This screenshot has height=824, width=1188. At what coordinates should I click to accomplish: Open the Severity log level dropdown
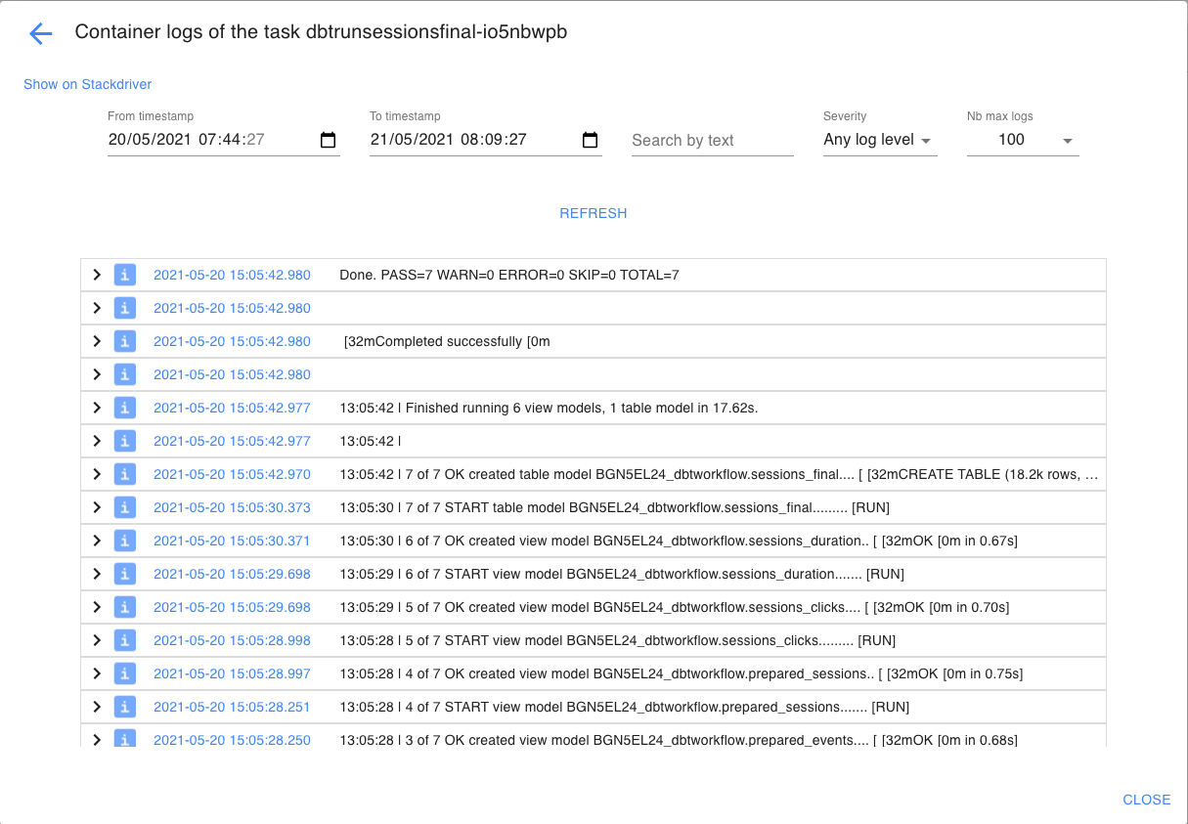(878, 140)
